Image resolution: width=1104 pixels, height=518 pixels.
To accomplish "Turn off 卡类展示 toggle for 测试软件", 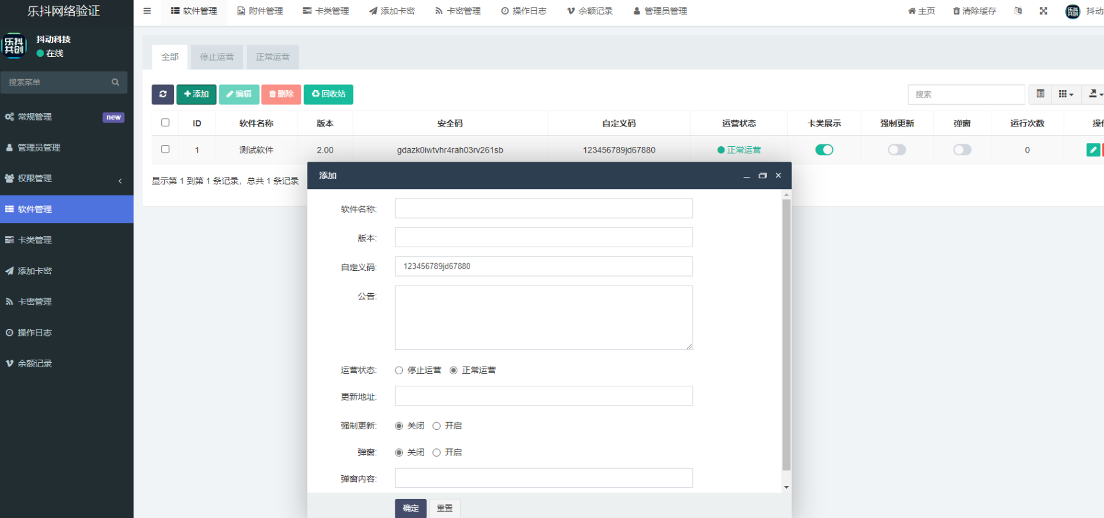I will pos(824,150).
